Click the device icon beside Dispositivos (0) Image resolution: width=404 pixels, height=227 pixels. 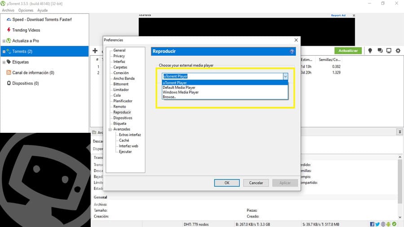point(9,83)
